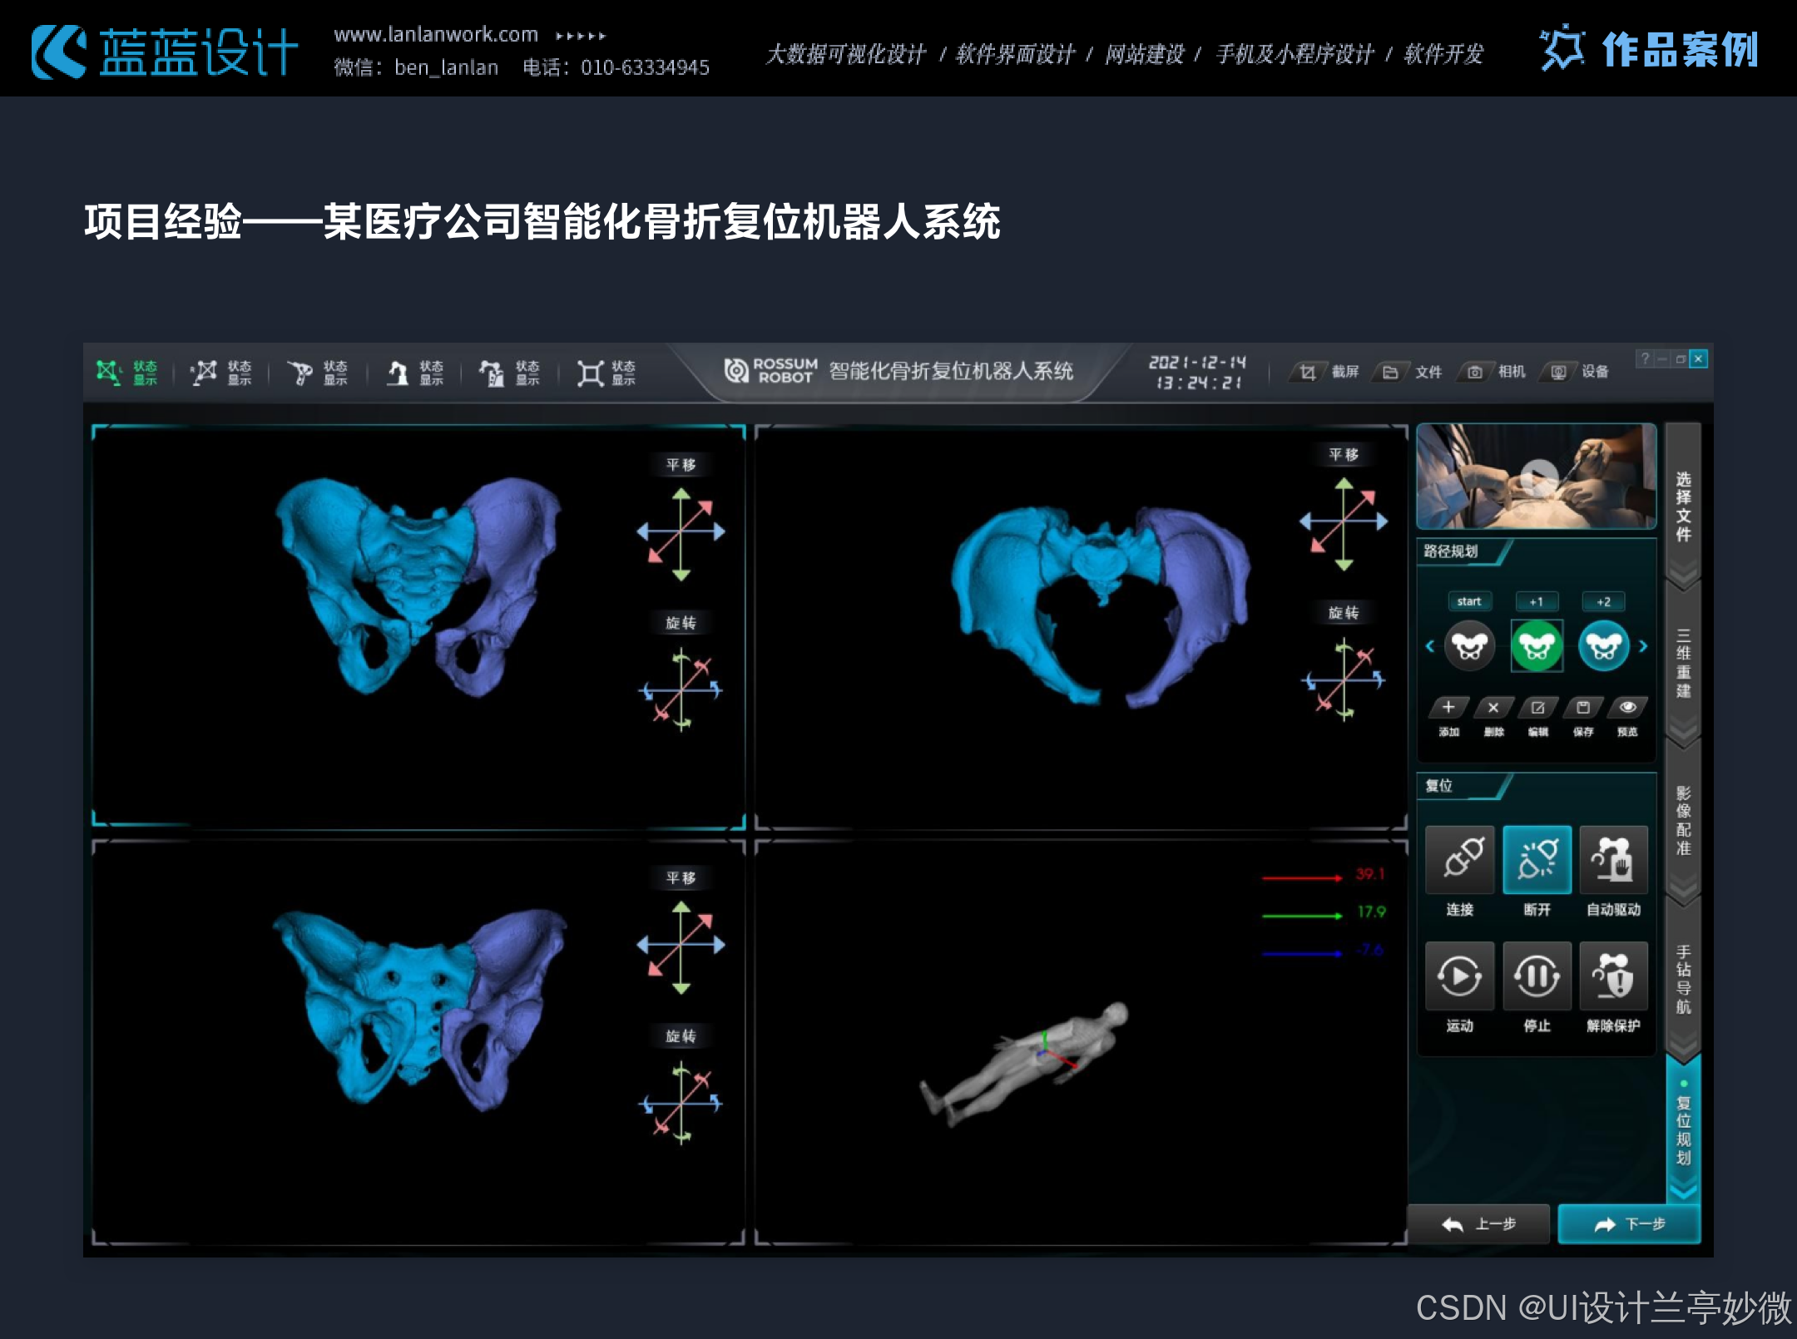Click the right chevron after +2 pelvis

point(1643,646)
